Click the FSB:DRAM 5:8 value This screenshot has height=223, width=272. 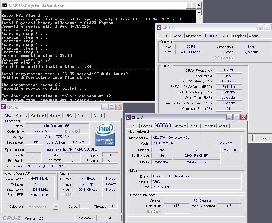pyautogui.click(x=228, y=76)
